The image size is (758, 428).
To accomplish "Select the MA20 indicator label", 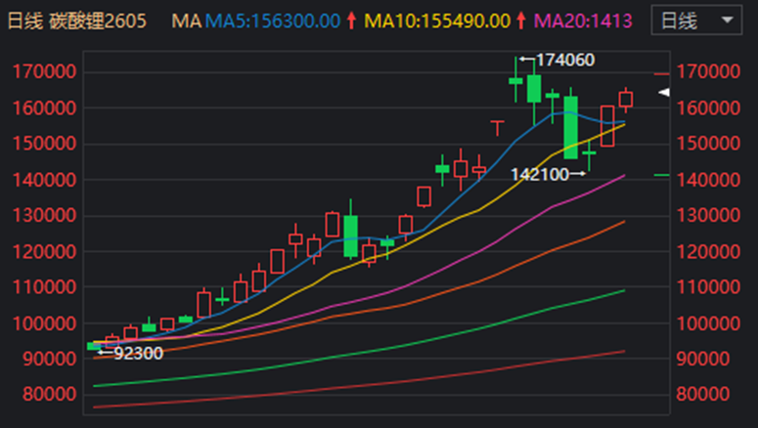I will pyautogui.click(x=586, y=21).
